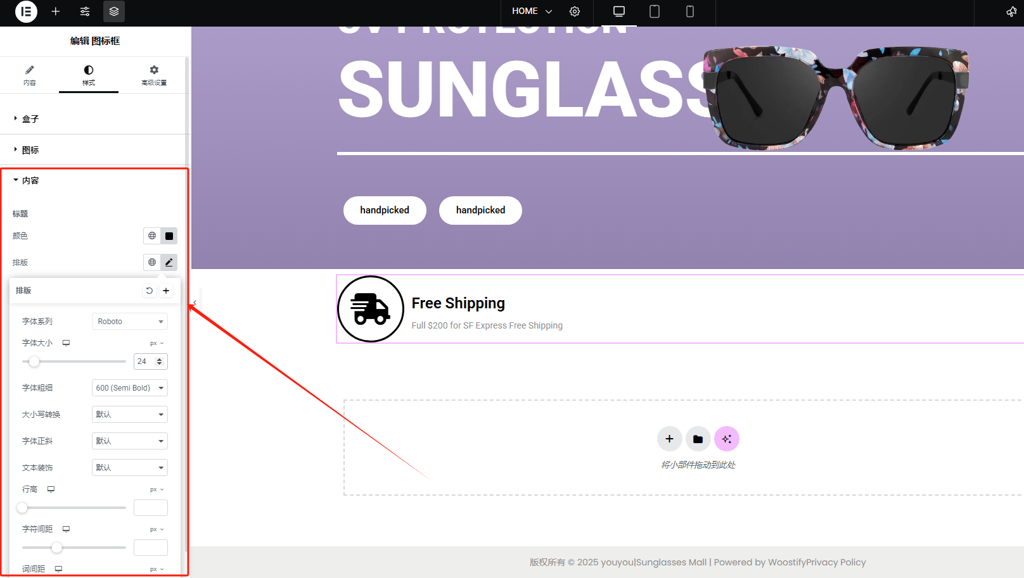Open the 高级设置 advanced tab
This screenshot has width=1024, height=578.
(x=154, y=75)
